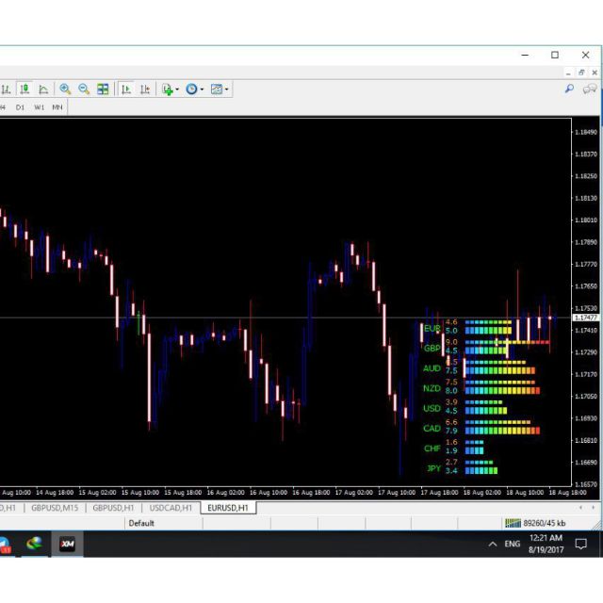Open the search magnifier in toolbar
Viewport: 603px width, 603px height.
point(569,89)
